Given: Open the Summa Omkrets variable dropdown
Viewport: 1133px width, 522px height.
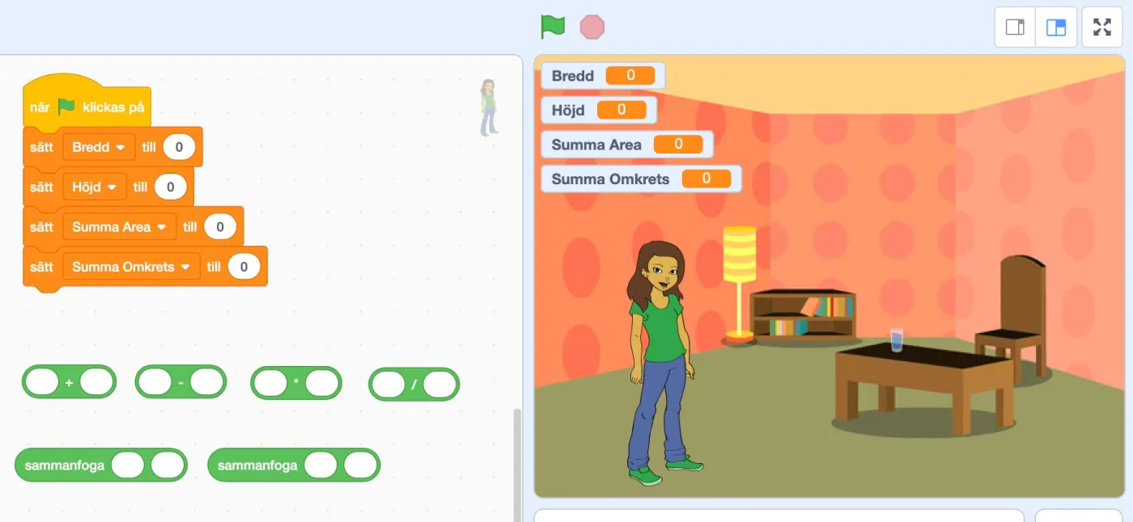Looking at the screenshot, I should [x=131, y=267].
